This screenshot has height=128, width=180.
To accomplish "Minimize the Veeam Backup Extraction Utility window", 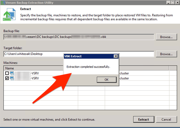I will [168, 3].
